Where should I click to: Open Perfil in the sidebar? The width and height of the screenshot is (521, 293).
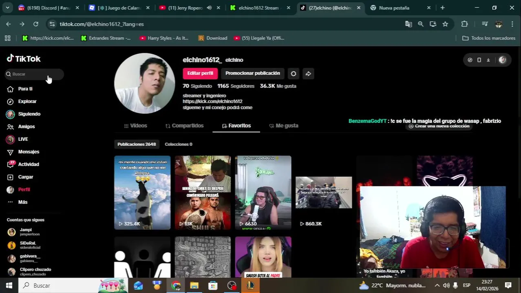[24, 190]
